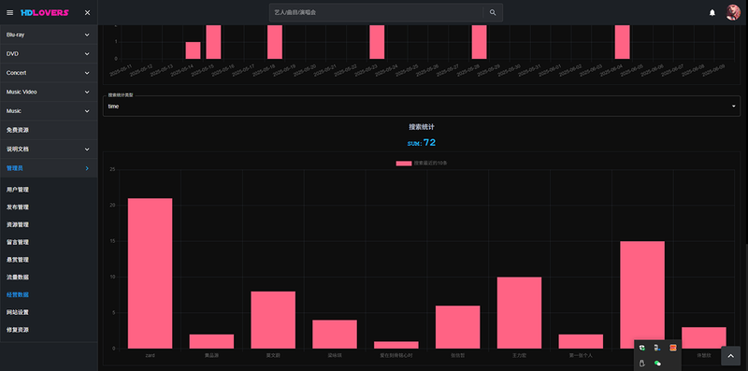Close the sidebar with the X icon
The width and height of the screenshot is (748, 371).
(x=87, y=13)
